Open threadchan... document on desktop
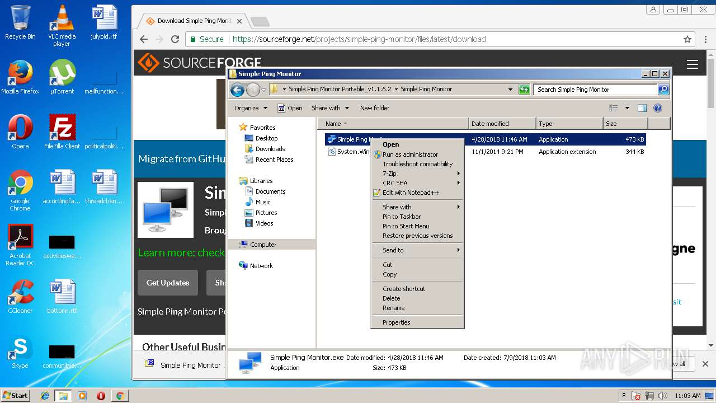716x403 pixels. 104,187
